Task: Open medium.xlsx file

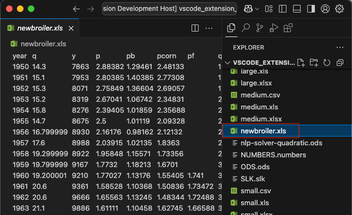Action: click(x=287, y=119)
